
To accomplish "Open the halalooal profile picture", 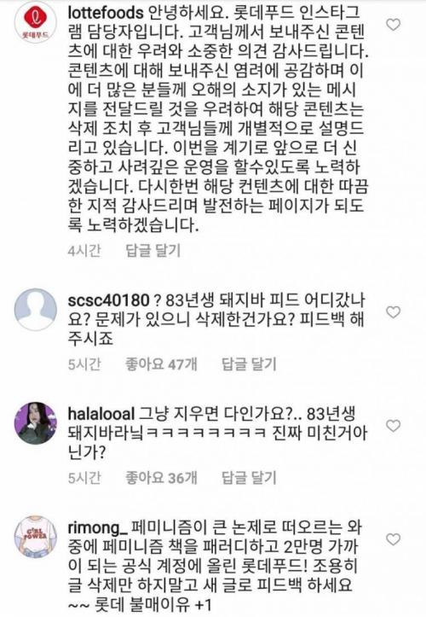I will tap(36, 423).
